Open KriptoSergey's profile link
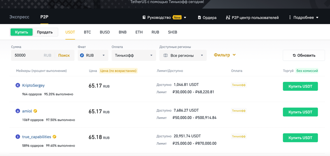This screenshot has height=156, width=330. tap(33, 85)
